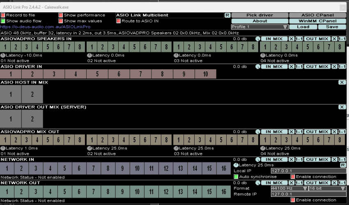Open the 16 bit depth dropdown

tap(327, 189)
